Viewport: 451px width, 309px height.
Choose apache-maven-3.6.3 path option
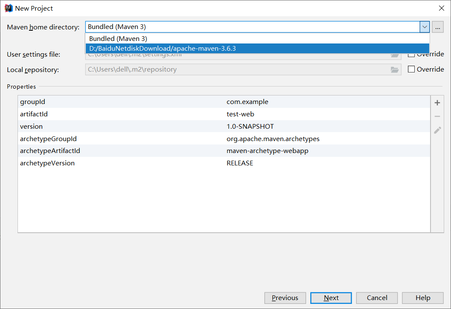163,49
